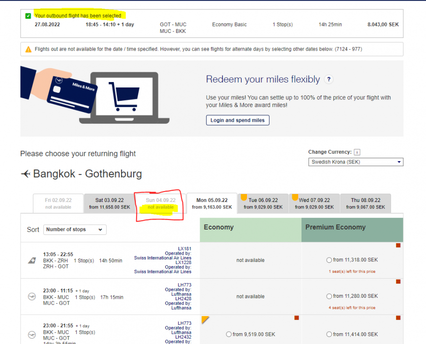Click the yellow warning triangle icon
This screenshot has width=426, height=344.
(29, 50)
